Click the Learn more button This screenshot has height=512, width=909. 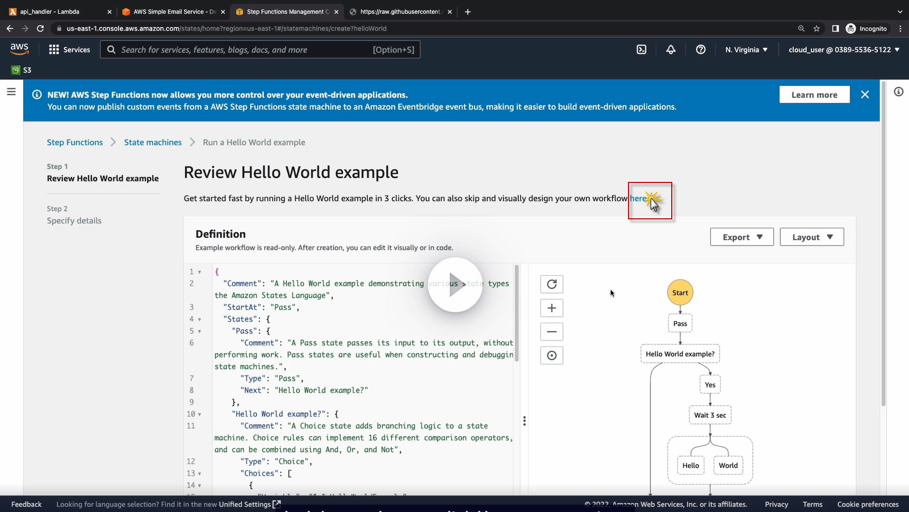pos(814,95)
